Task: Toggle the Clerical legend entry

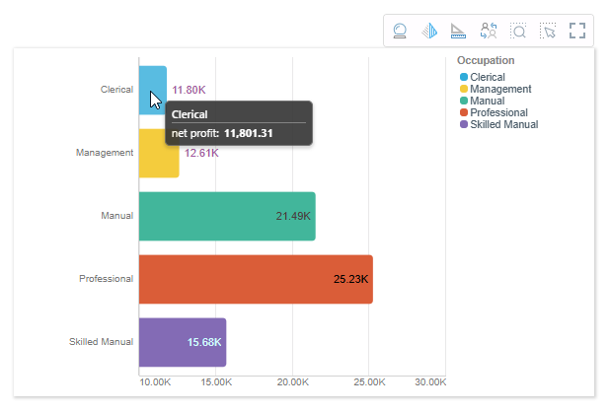Action: point(488,77)
